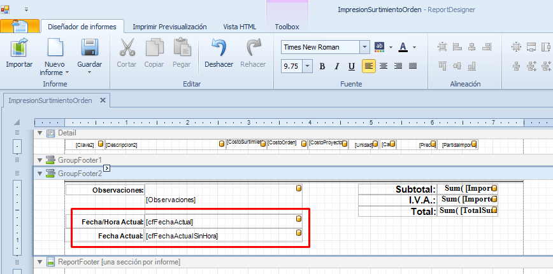This screenshot has width=553, height=274.
Task: Toggle bold formatting
Action: click(x=322, y=66)
